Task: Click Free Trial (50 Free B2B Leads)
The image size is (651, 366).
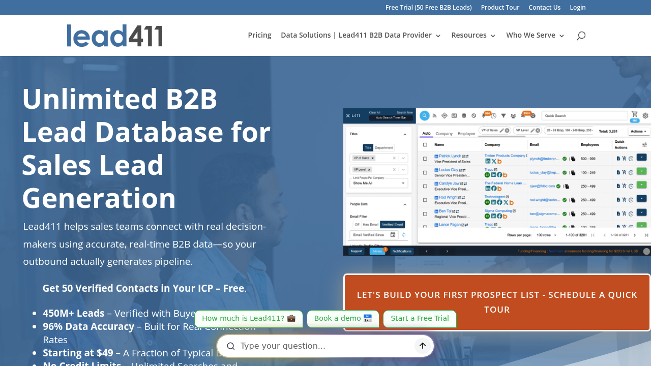Action: tap(429, 7)
